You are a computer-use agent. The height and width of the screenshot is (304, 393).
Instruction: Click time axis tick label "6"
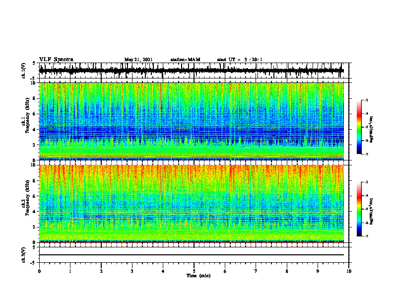pyautogui.click(x=225, y=271)
